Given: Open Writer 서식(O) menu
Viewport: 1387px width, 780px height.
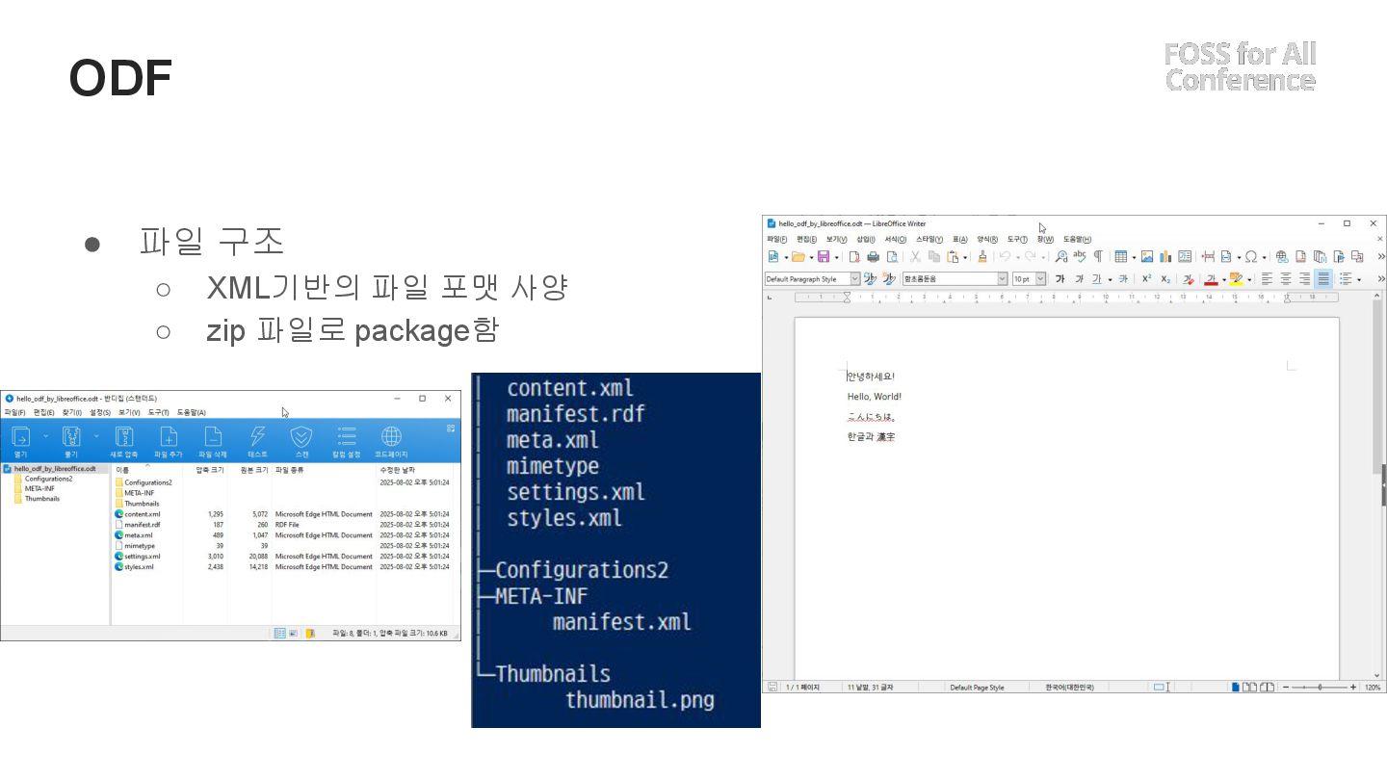Looking at the screenshot, I should coord(895,239).
